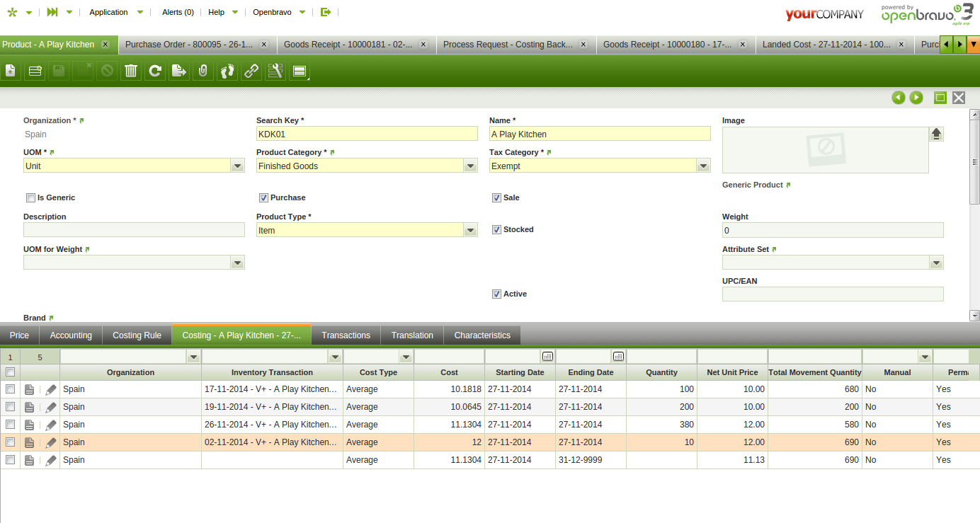
Task: Export data with the export to spreadsheet icon
Action: (x=179, y=71)
